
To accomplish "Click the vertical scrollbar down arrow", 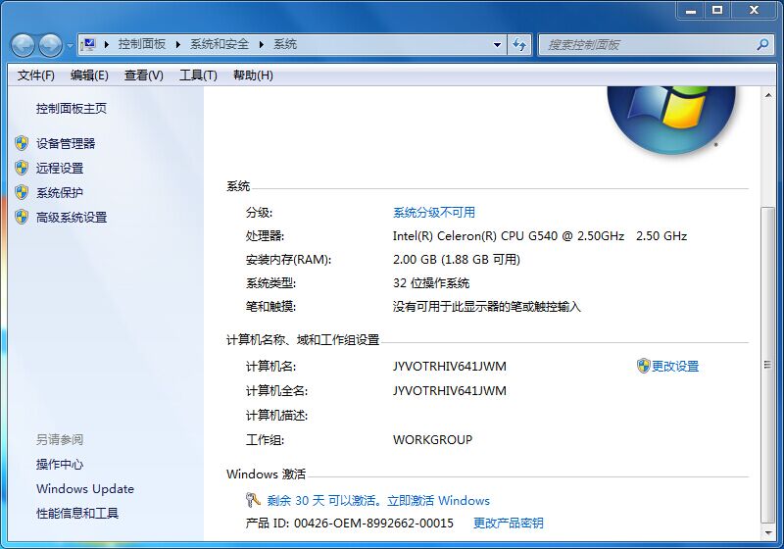I will click(767, 531).
